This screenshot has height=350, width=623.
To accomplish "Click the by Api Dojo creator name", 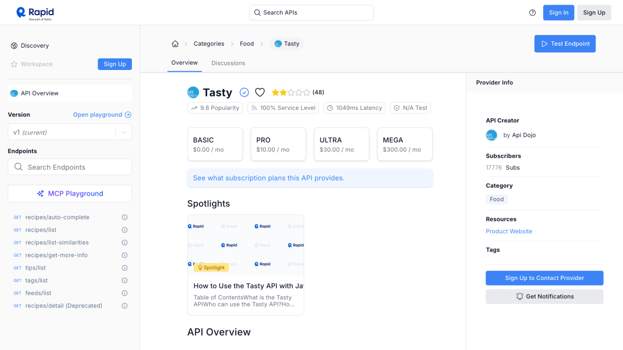I will pos(519,135).
